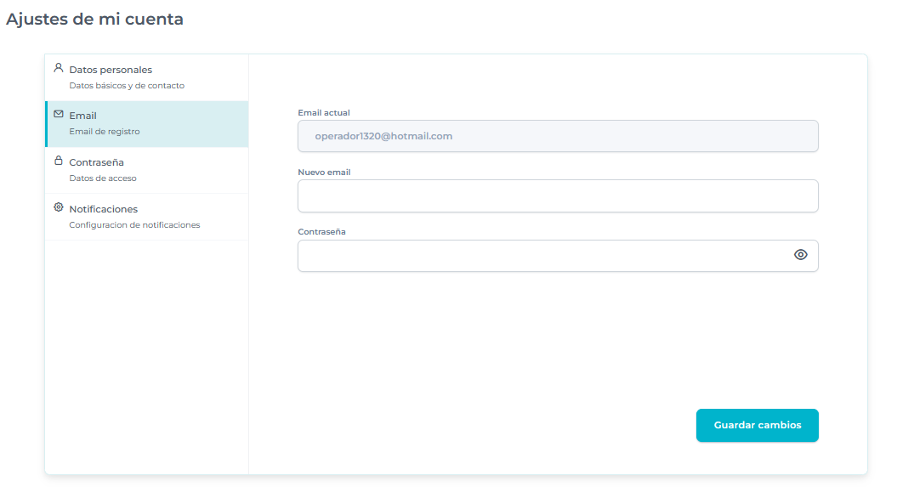
Task: Select the Email title in the sidebar
Action: click(82, 116)
